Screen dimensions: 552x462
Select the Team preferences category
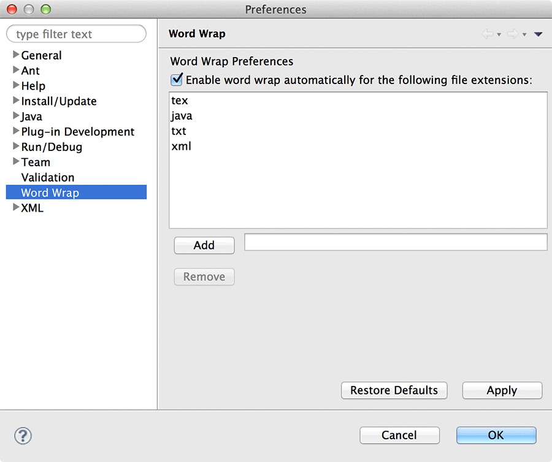36,162
